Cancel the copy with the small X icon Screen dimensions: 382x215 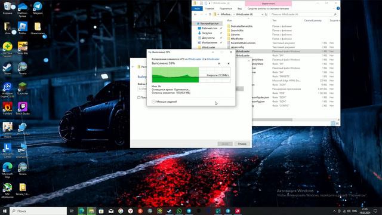(x=229, y=63)
